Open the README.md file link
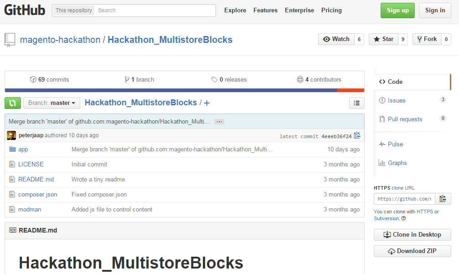This screenshot has height=274, width=459. [36, 180]
